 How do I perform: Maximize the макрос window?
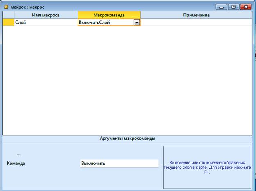coord(233,7)
